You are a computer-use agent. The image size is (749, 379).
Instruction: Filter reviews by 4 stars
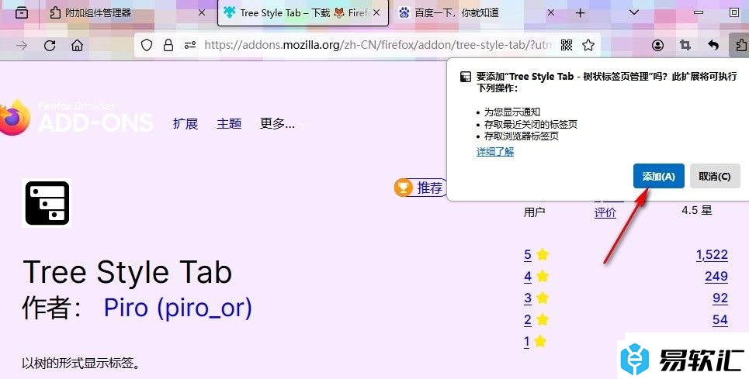[x=536, y=277]
